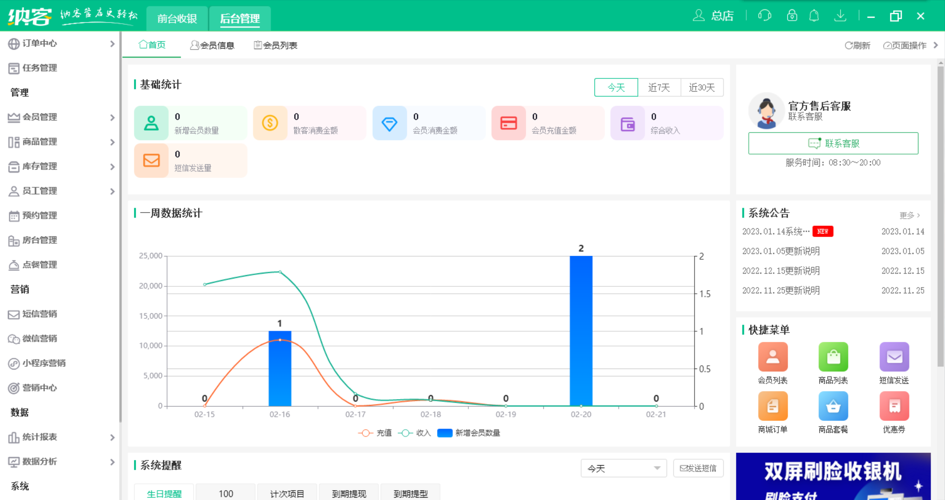Click the lock icon in the title bar
The height and width of the screenshot is (500, 945).
click(x=792, y=15)
